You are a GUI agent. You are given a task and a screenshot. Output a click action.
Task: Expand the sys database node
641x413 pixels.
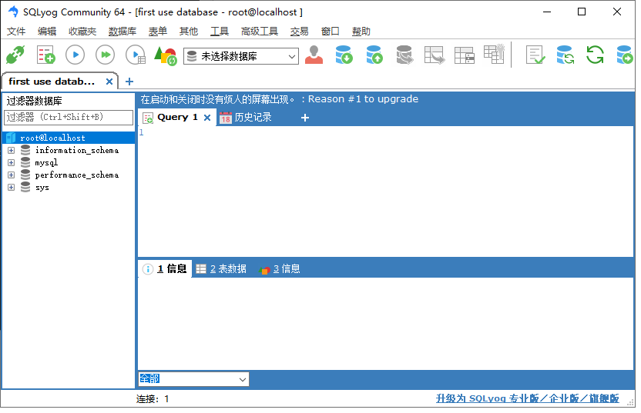click(11, 188)
